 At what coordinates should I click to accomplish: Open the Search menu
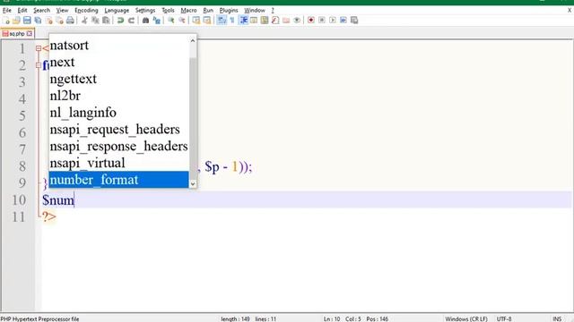click(42, 10)
